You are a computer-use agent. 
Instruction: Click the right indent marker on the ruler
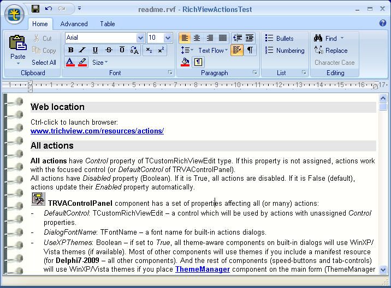tap(375, 87)
